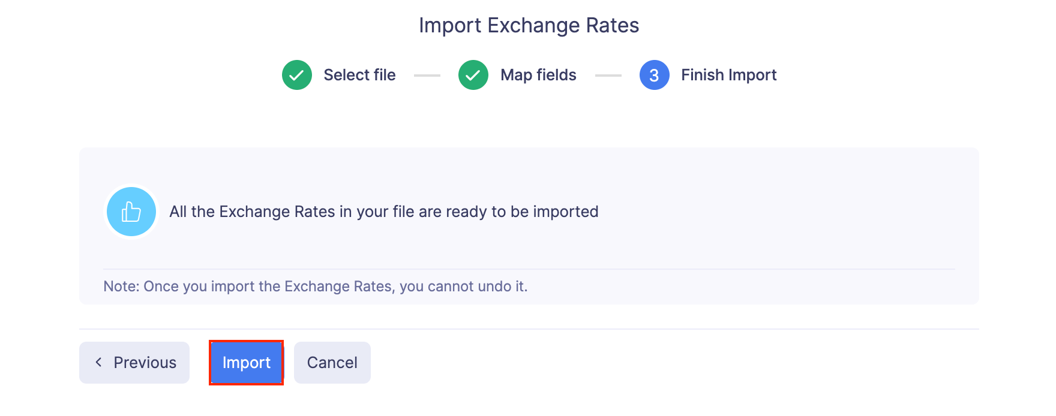Click the green checkmark beside Map fields
This screenshot has width=1056, height=416.
(473, 75)
